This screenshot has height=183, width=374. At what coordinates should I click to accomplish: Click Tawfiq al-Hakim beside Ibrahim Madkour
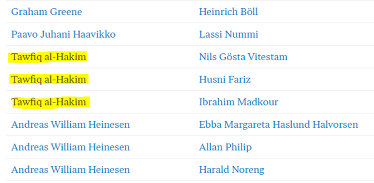tap(49, 102)
